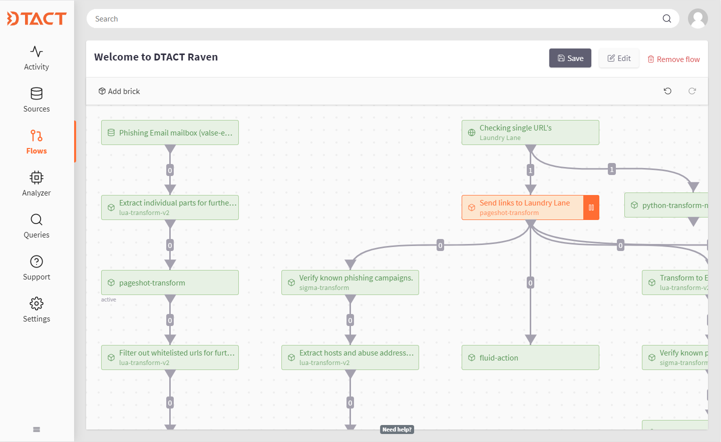Screen dimensions: 721x442
Task: Click the undo arrow icon
Action: 667,91
